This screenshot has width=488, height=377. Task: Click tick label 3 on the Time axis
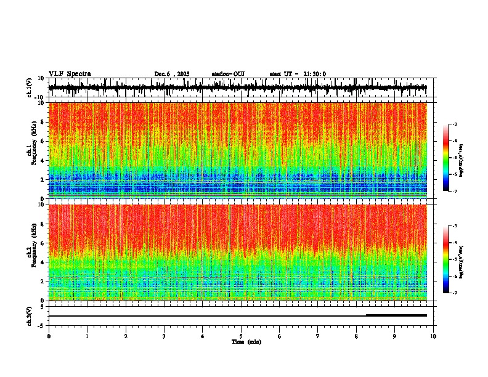click(164, 336)
